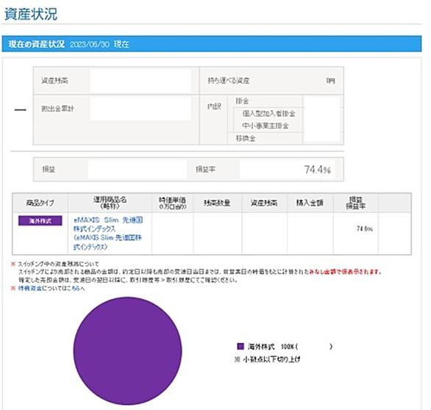
Task: Click the 運用商品名 column header
Action: 110,203
